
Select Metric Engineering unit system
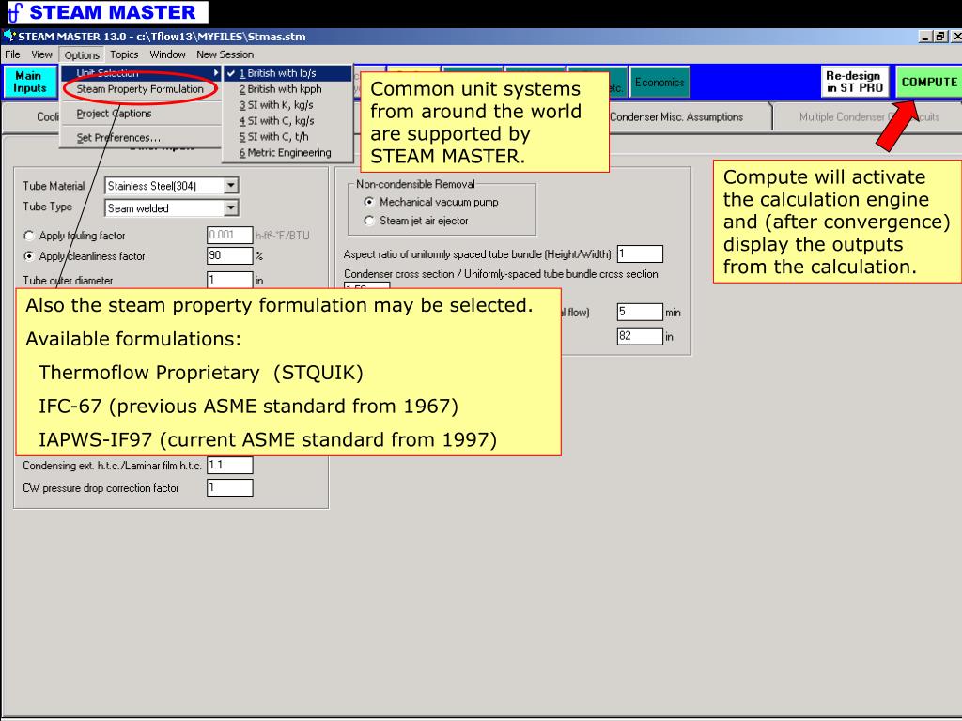coord(287,153)
